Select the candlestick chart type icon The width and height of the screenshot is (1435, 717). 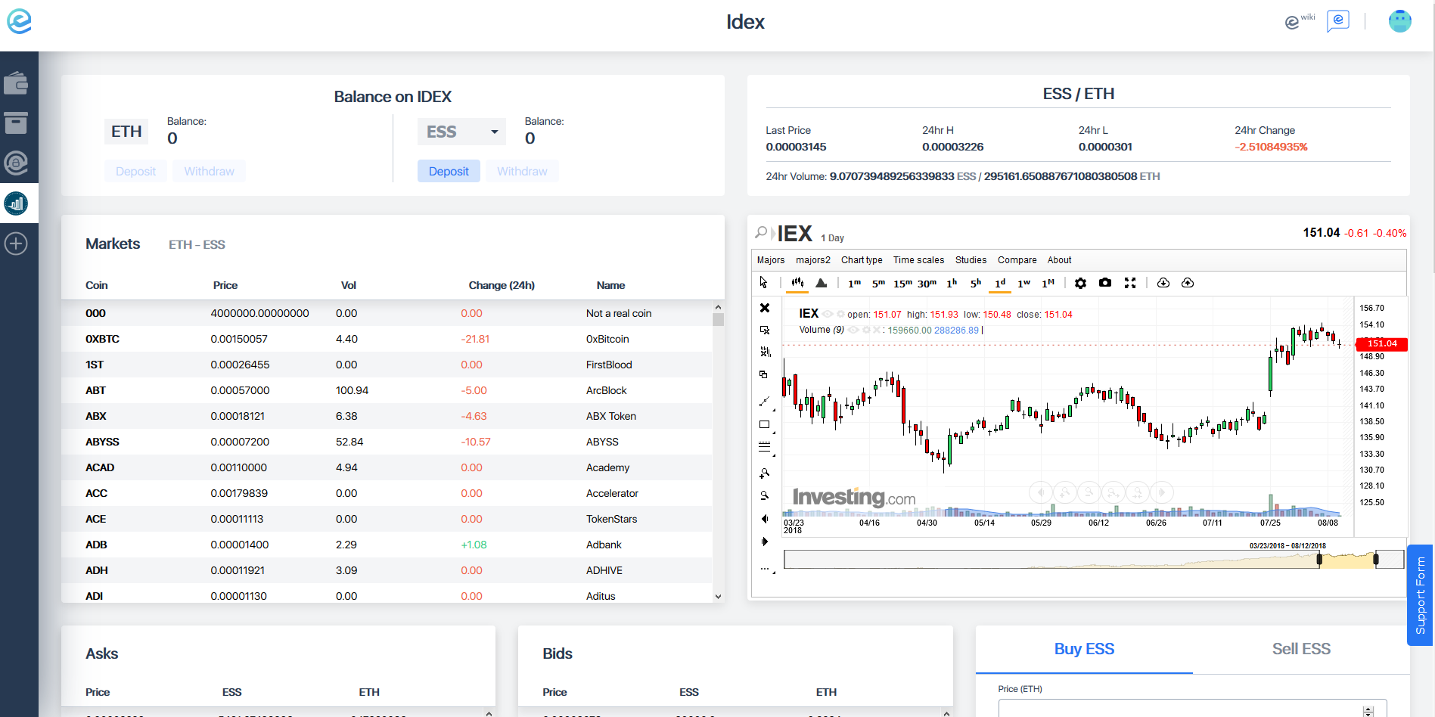(797, 282)
